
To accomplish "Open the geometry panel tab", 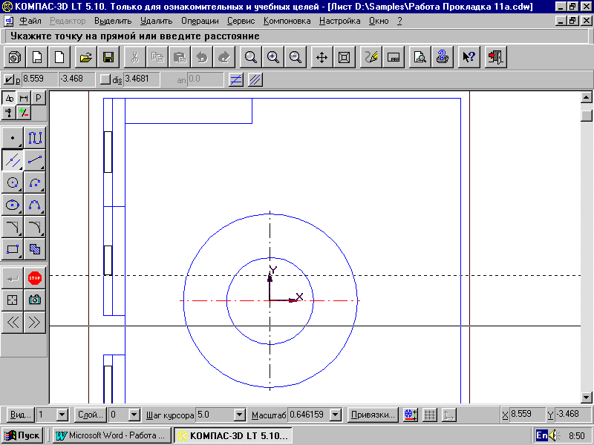I will tap(9, 98).
